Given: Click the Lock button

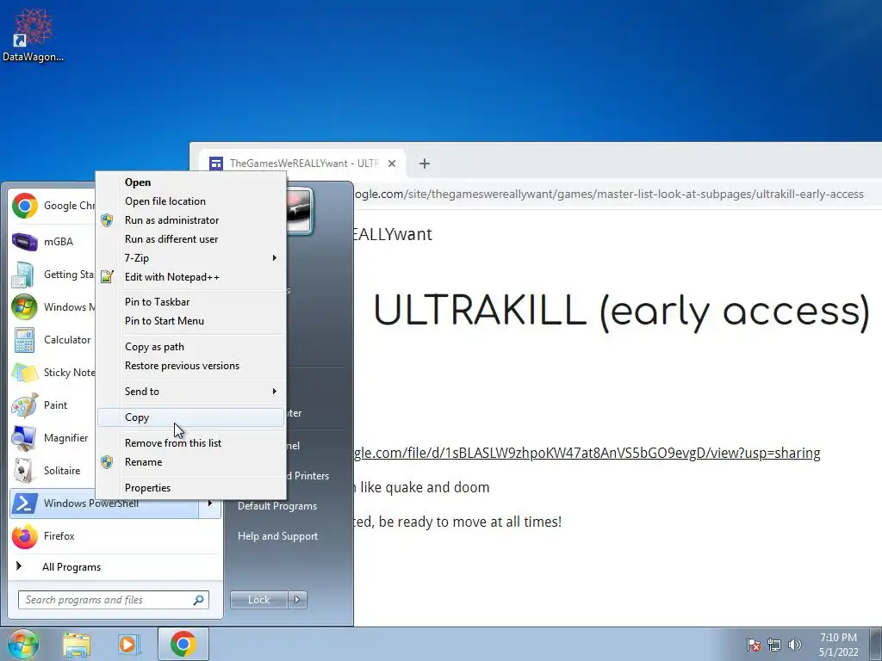Looking at the screenshot, I should [x=259, y=600].
